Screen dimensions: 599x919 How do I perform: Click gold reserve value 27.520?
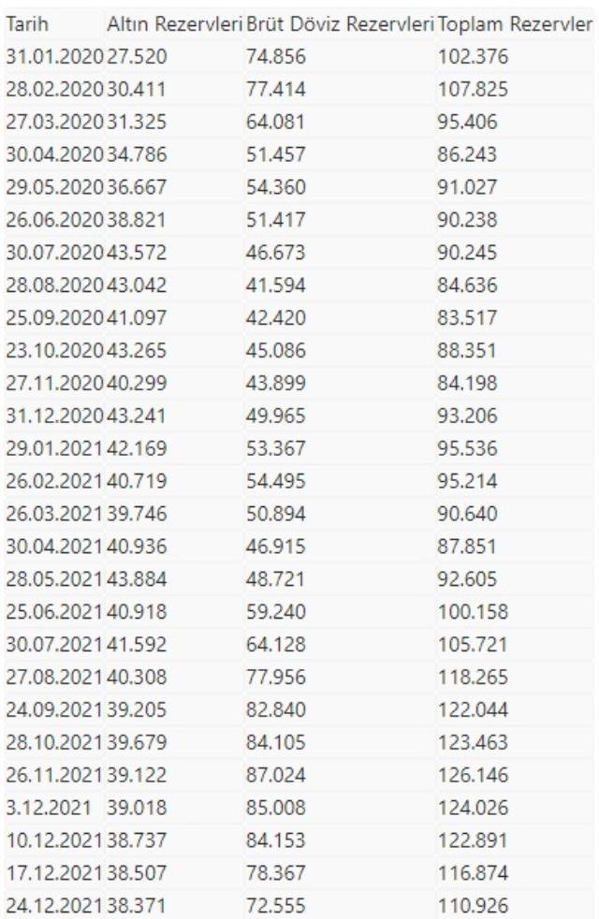click(x=138, y=57)
